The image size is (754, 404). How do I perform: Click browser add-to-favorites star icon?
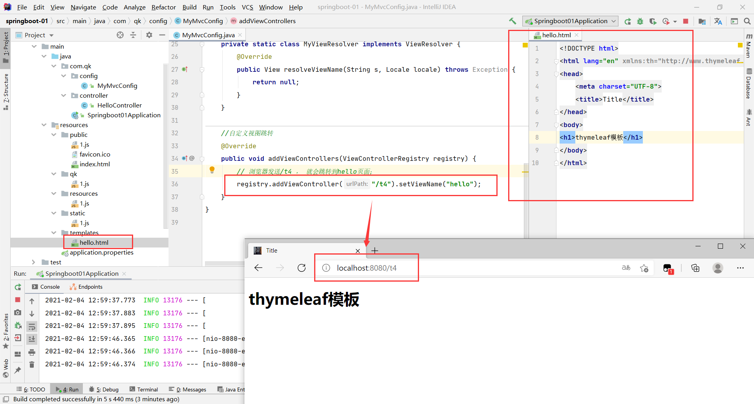(x=644, y=268)
